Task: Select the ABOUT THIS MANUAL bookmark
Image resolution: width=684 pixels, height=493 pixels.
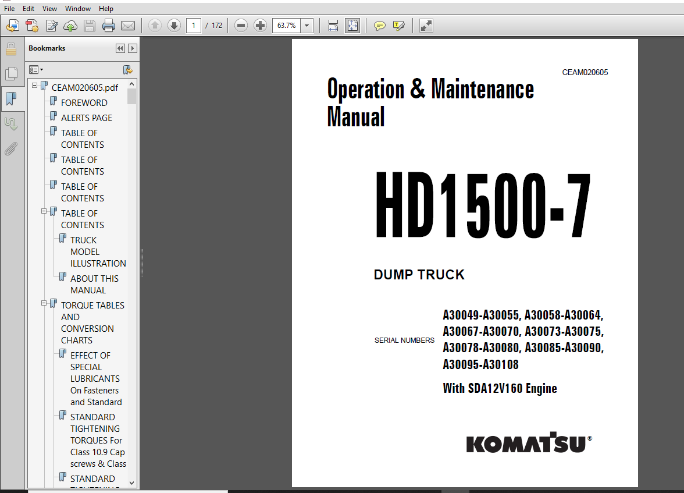Action: 94,284
